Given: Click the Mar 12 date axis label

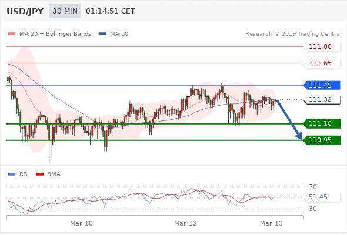Looking at the screenshot, I should click(x=185, y=223).
